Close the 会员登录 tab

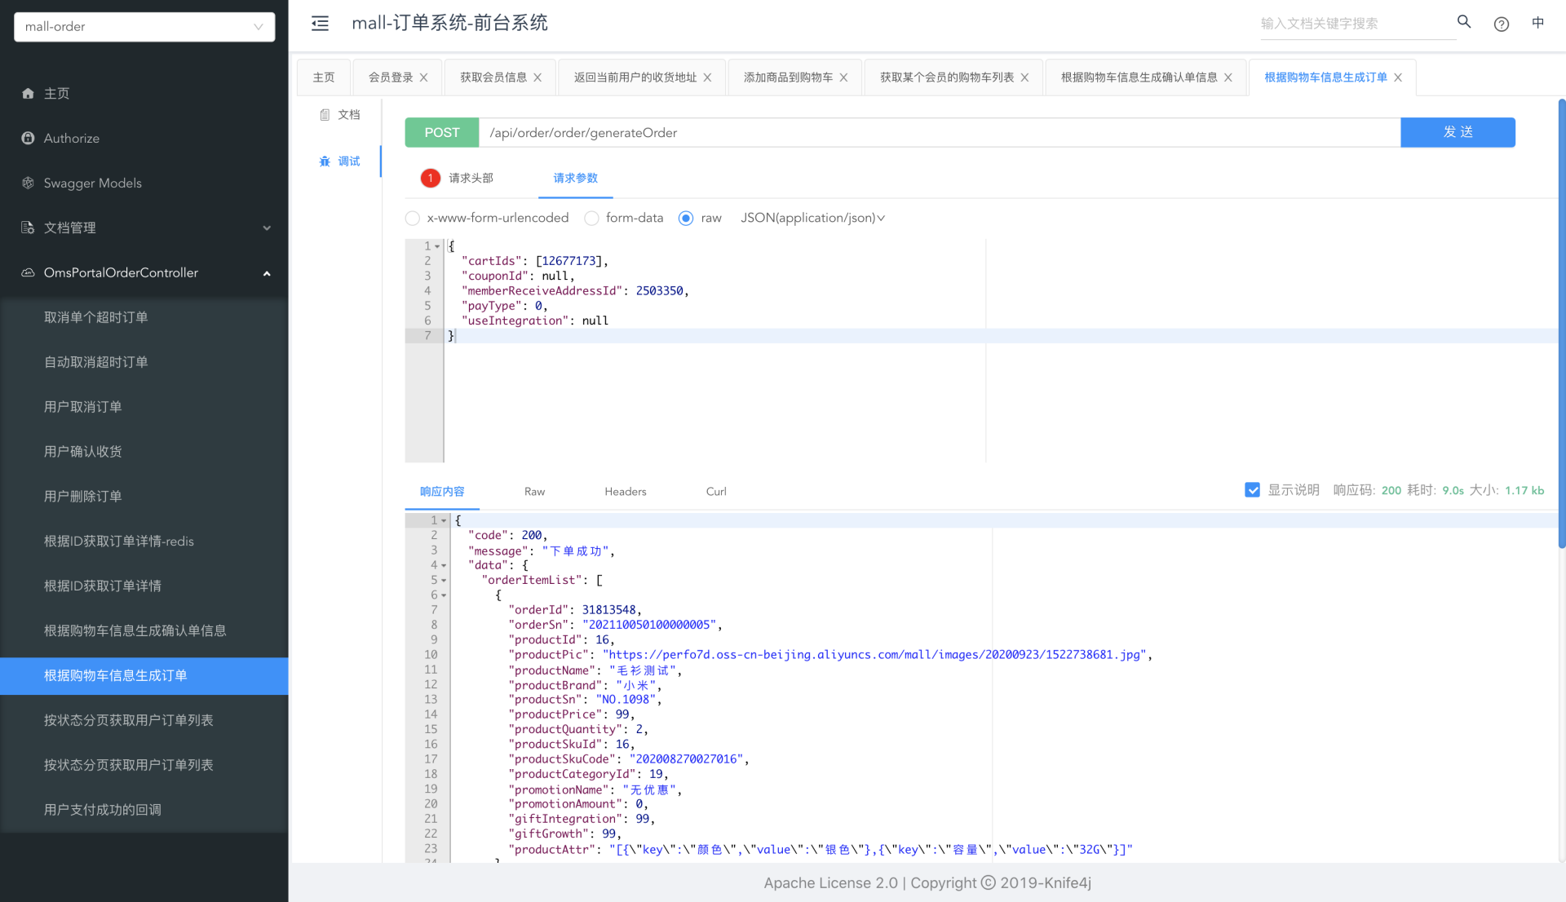pos(424,77)
